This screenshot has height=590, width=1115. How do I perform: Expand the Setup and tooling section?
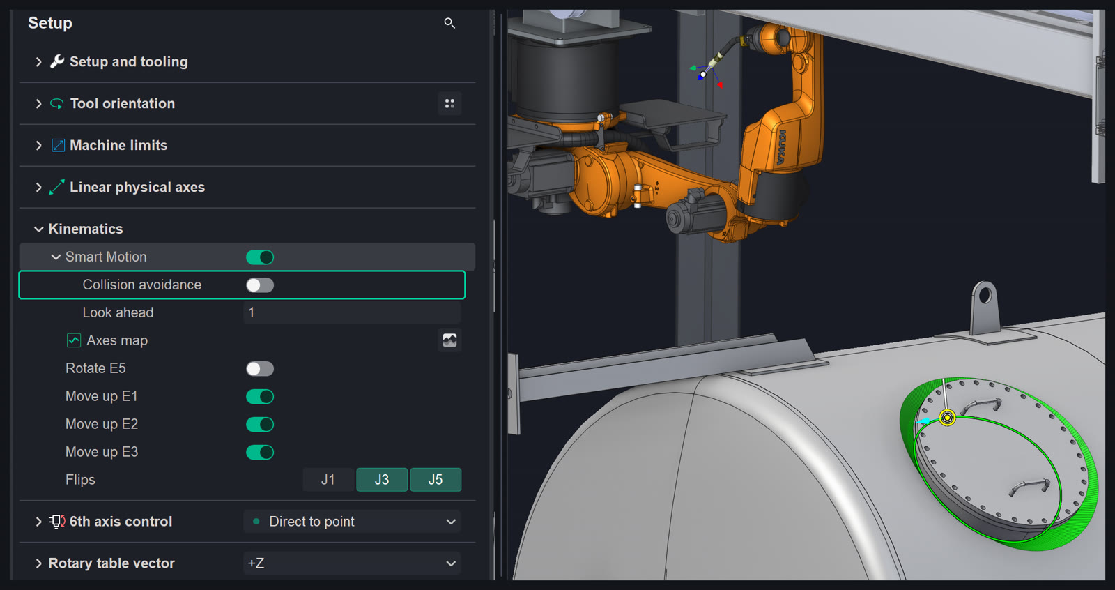click(39, 62)
